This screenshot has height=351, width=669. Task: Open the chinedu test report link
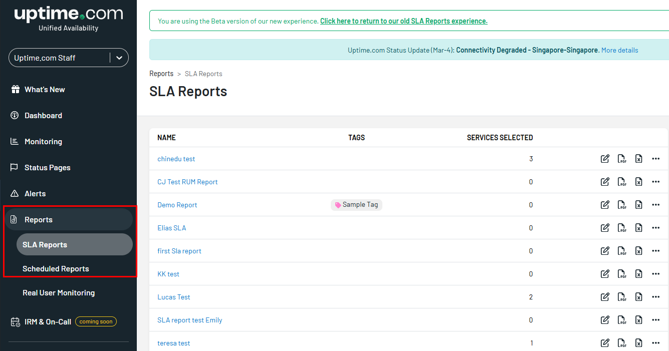click(x=176, y=159)
